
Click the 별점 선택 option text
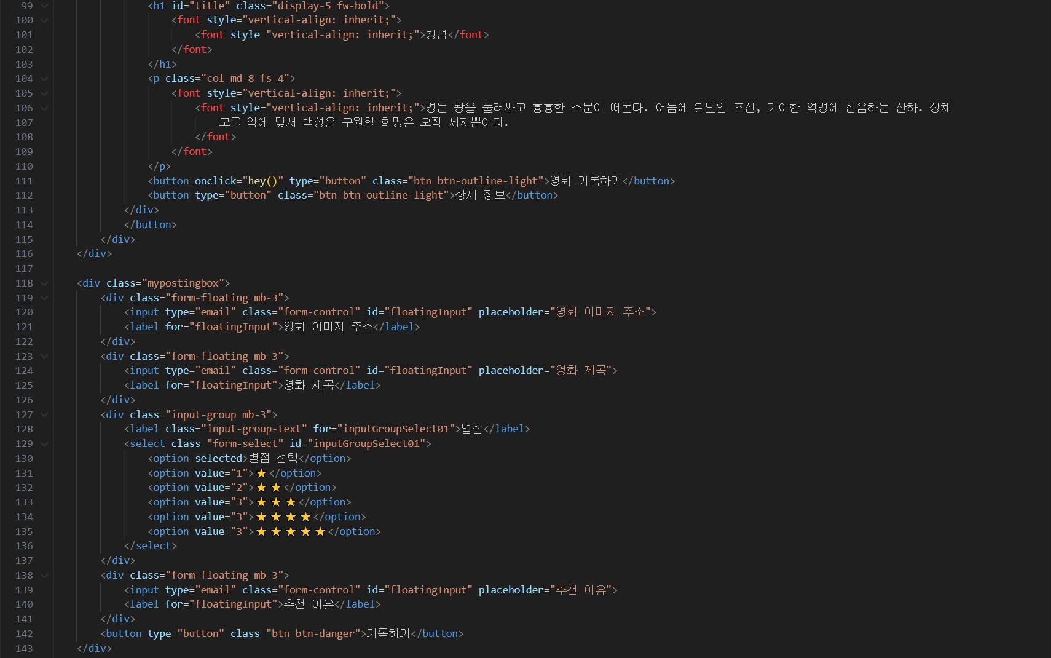[x=273, y=458]
